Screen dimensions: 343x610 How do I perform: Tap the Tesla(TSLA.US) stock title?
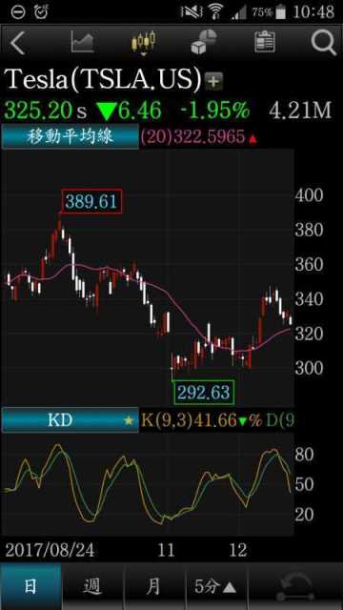click(104, 79)
